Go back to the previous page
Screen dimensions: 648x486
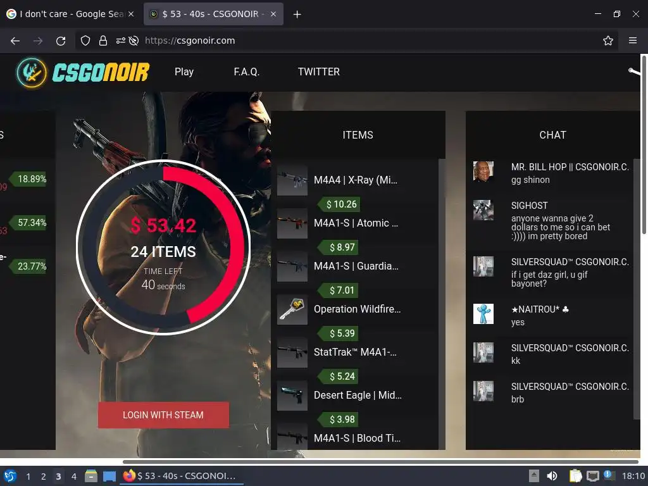[x=15, y=40]
